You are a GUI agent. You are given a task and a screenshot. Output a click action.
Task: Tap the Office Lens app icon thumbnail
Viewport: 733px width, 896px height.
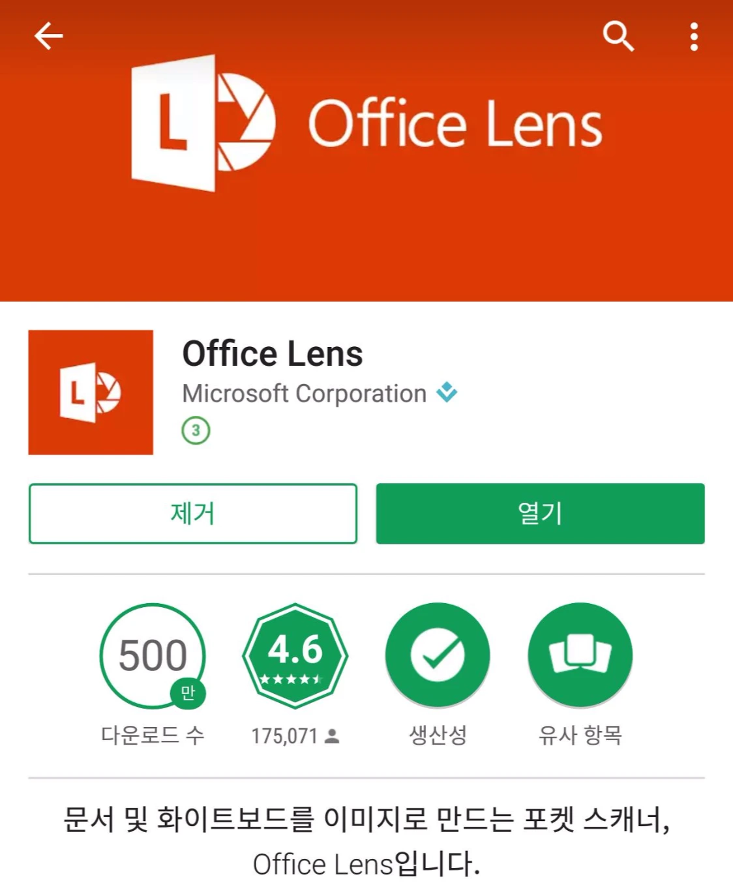pos(91,392)
